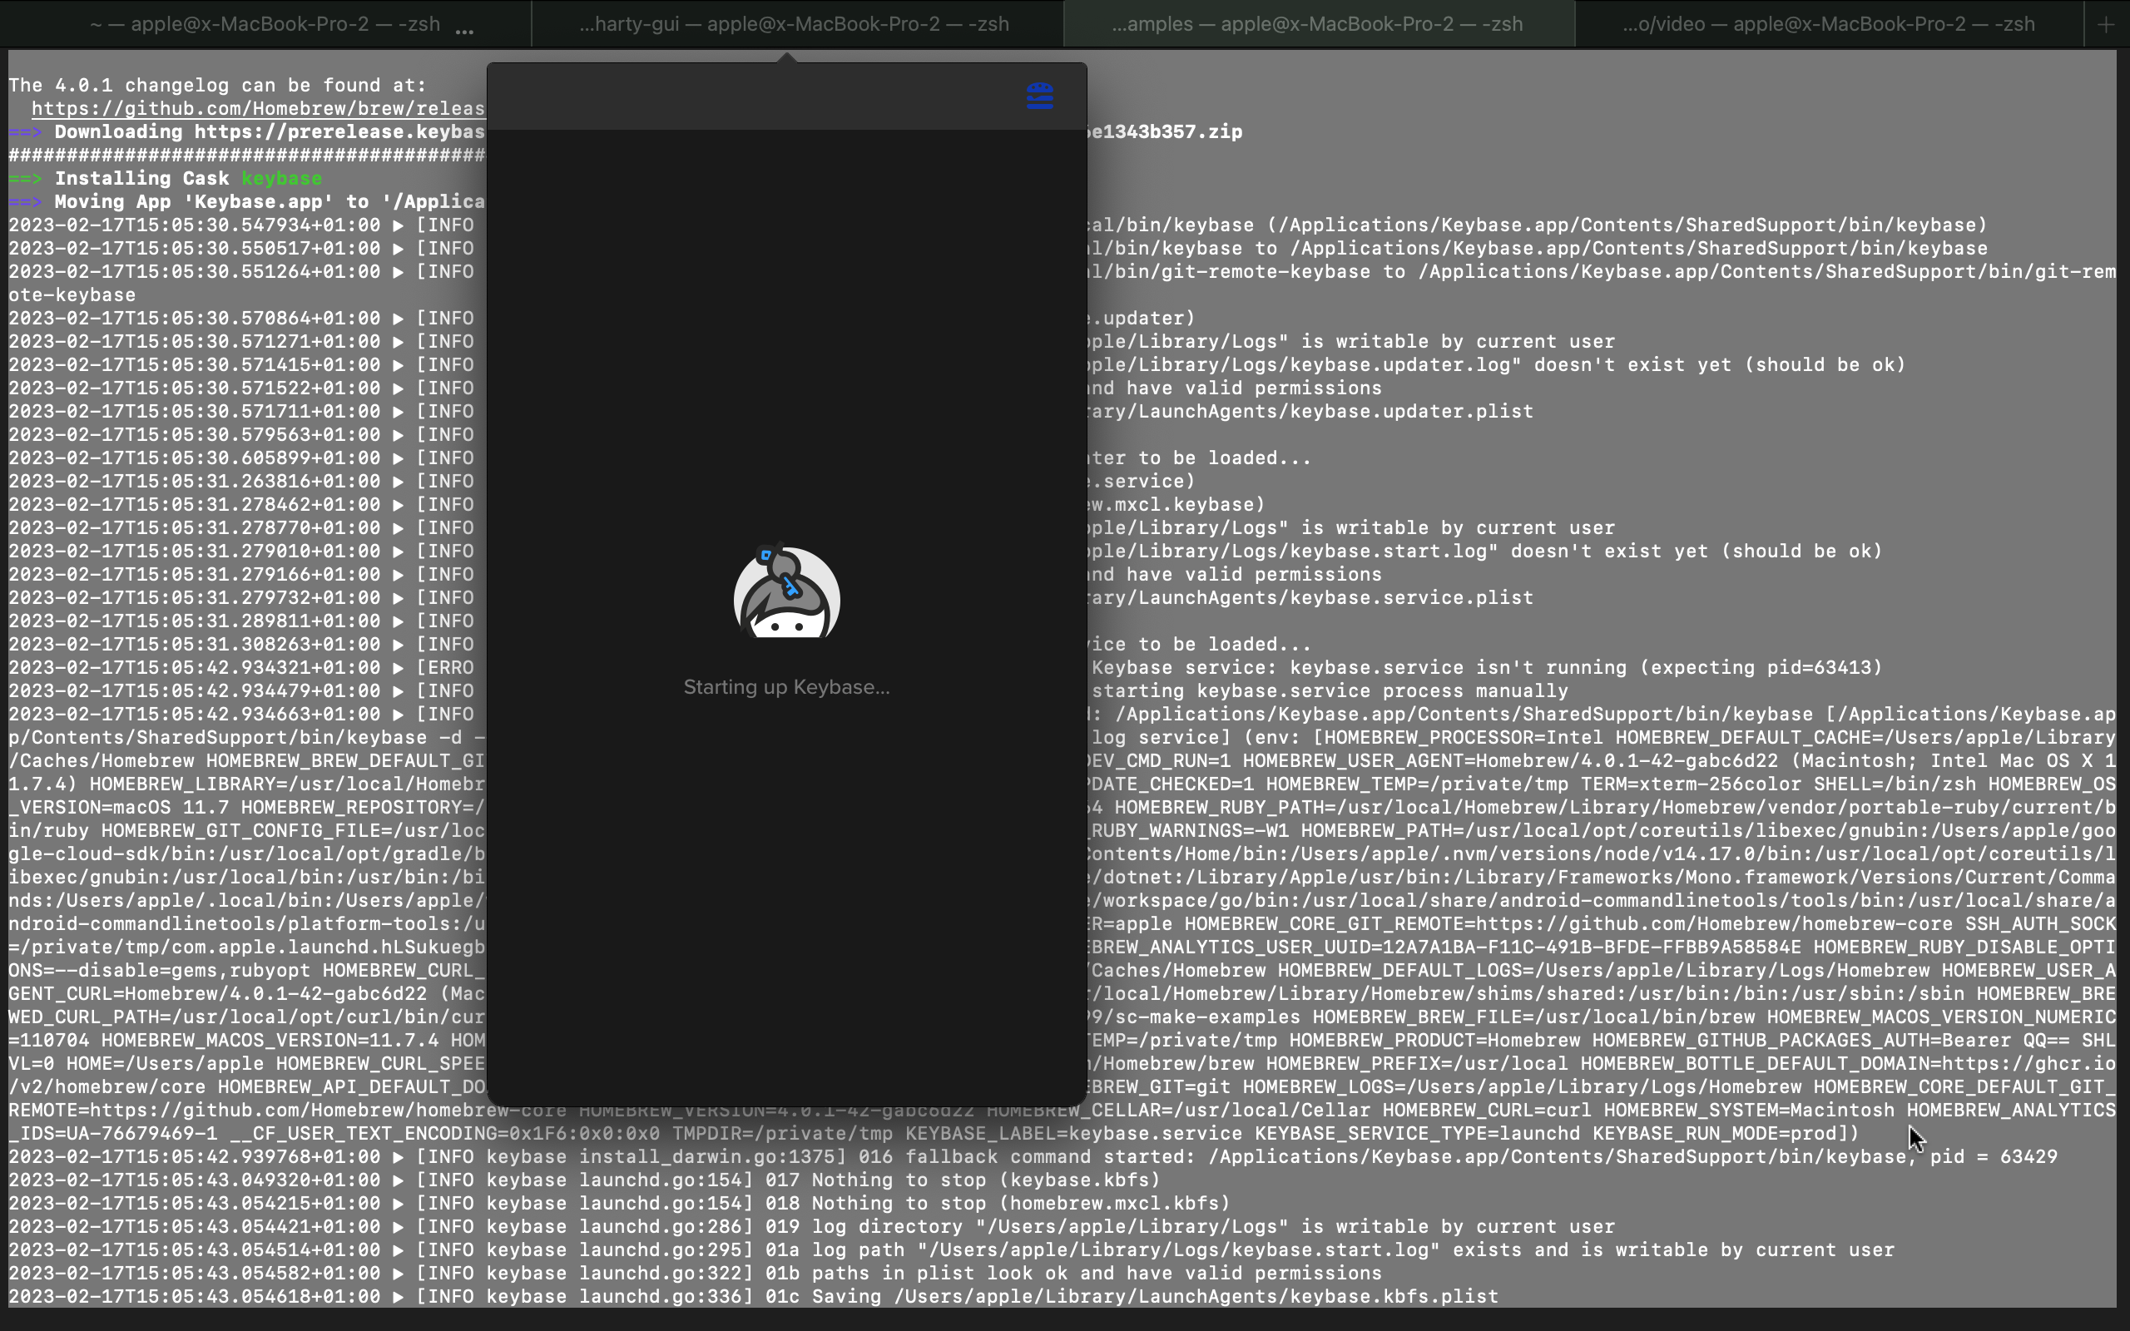Image resolution: width=2130 pixels, height=1331 pixels.
Task: Click the Keybase mascot avatar logo
Action: point(786,592)
